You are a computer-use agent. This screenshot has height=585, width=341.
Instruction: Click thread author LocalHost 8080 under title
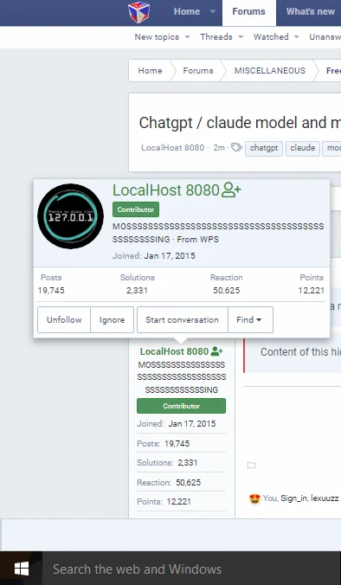pos(173,148)
